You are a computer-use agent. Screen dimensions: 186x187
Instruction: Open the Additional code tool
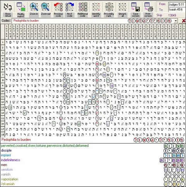[x=83, y=7]
